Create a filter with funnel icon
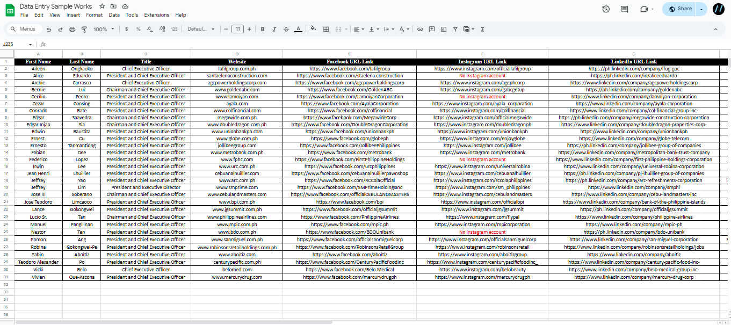731x325 pixels. (x=455, y=29)
